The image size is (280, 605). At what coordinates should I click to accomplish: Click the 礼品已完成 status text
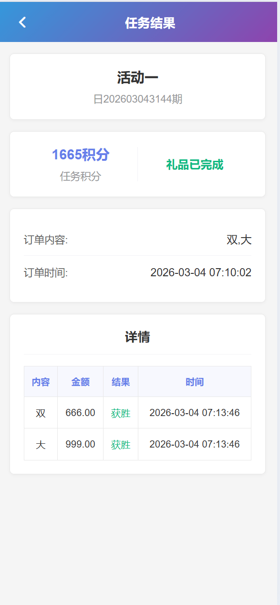[195, 165]
